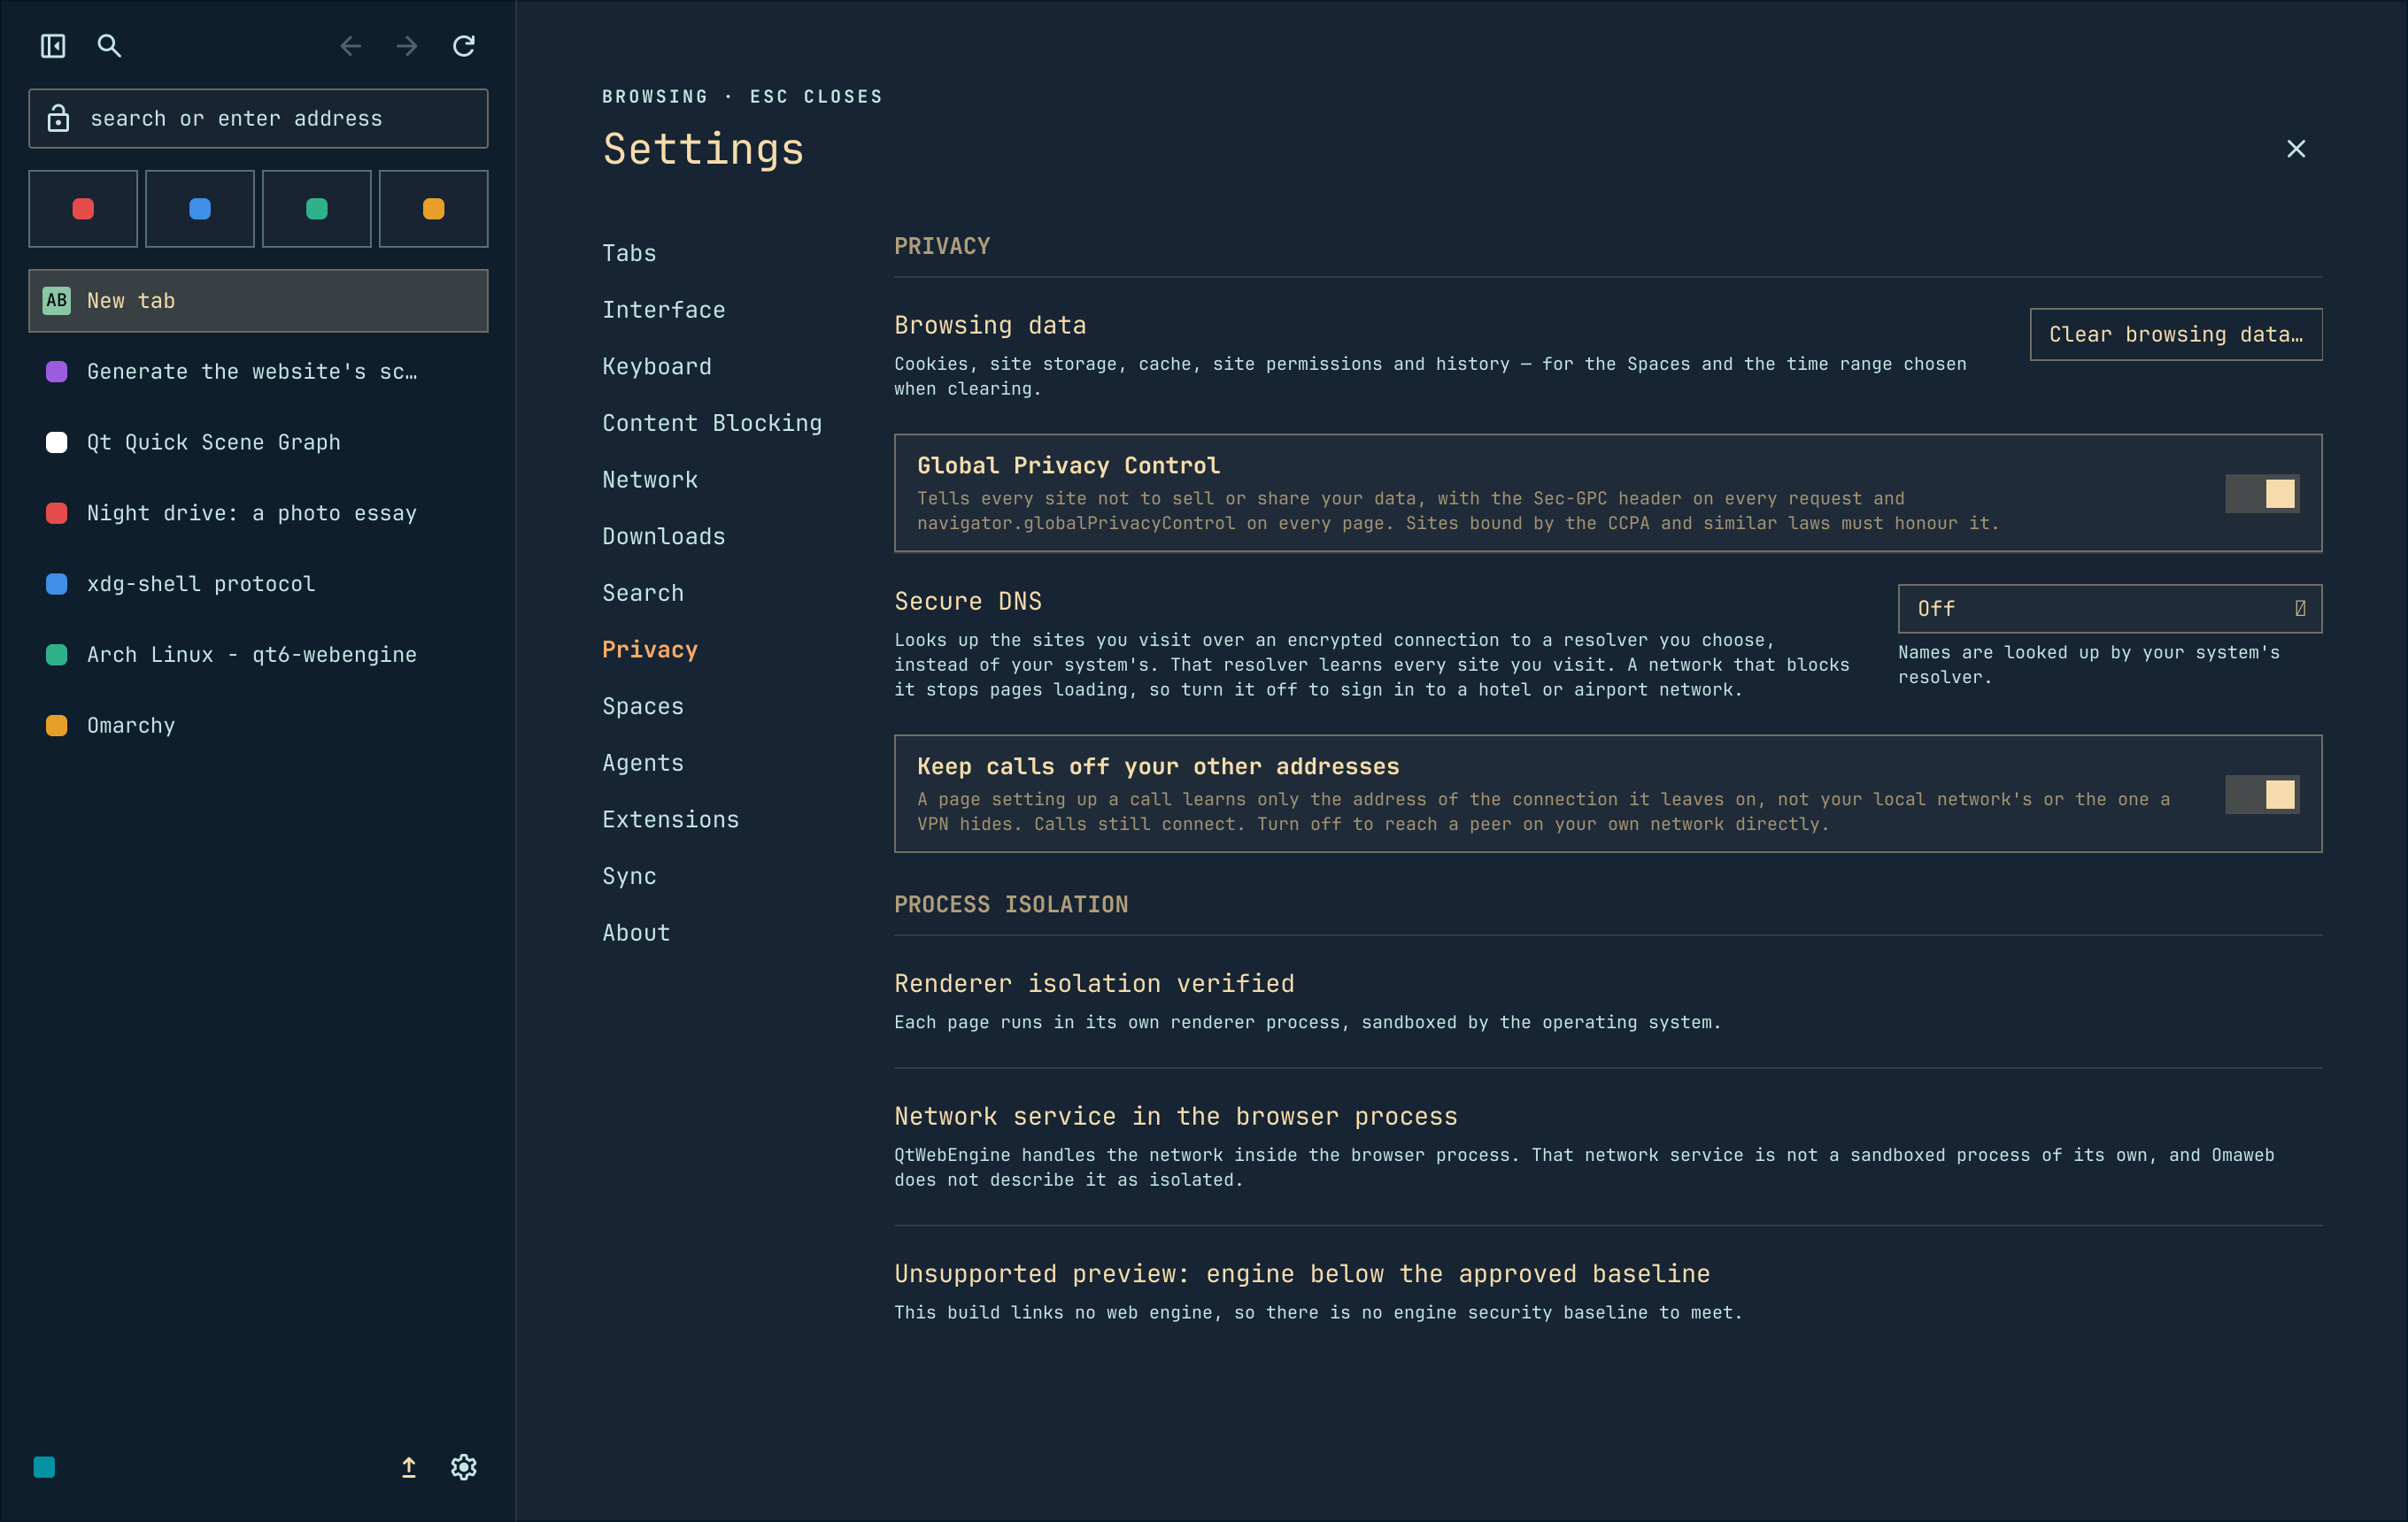Viewport: 2408px width, 1522px height.
Task: Click the Renderer isolation verified heading
Action: [1094, 984]
